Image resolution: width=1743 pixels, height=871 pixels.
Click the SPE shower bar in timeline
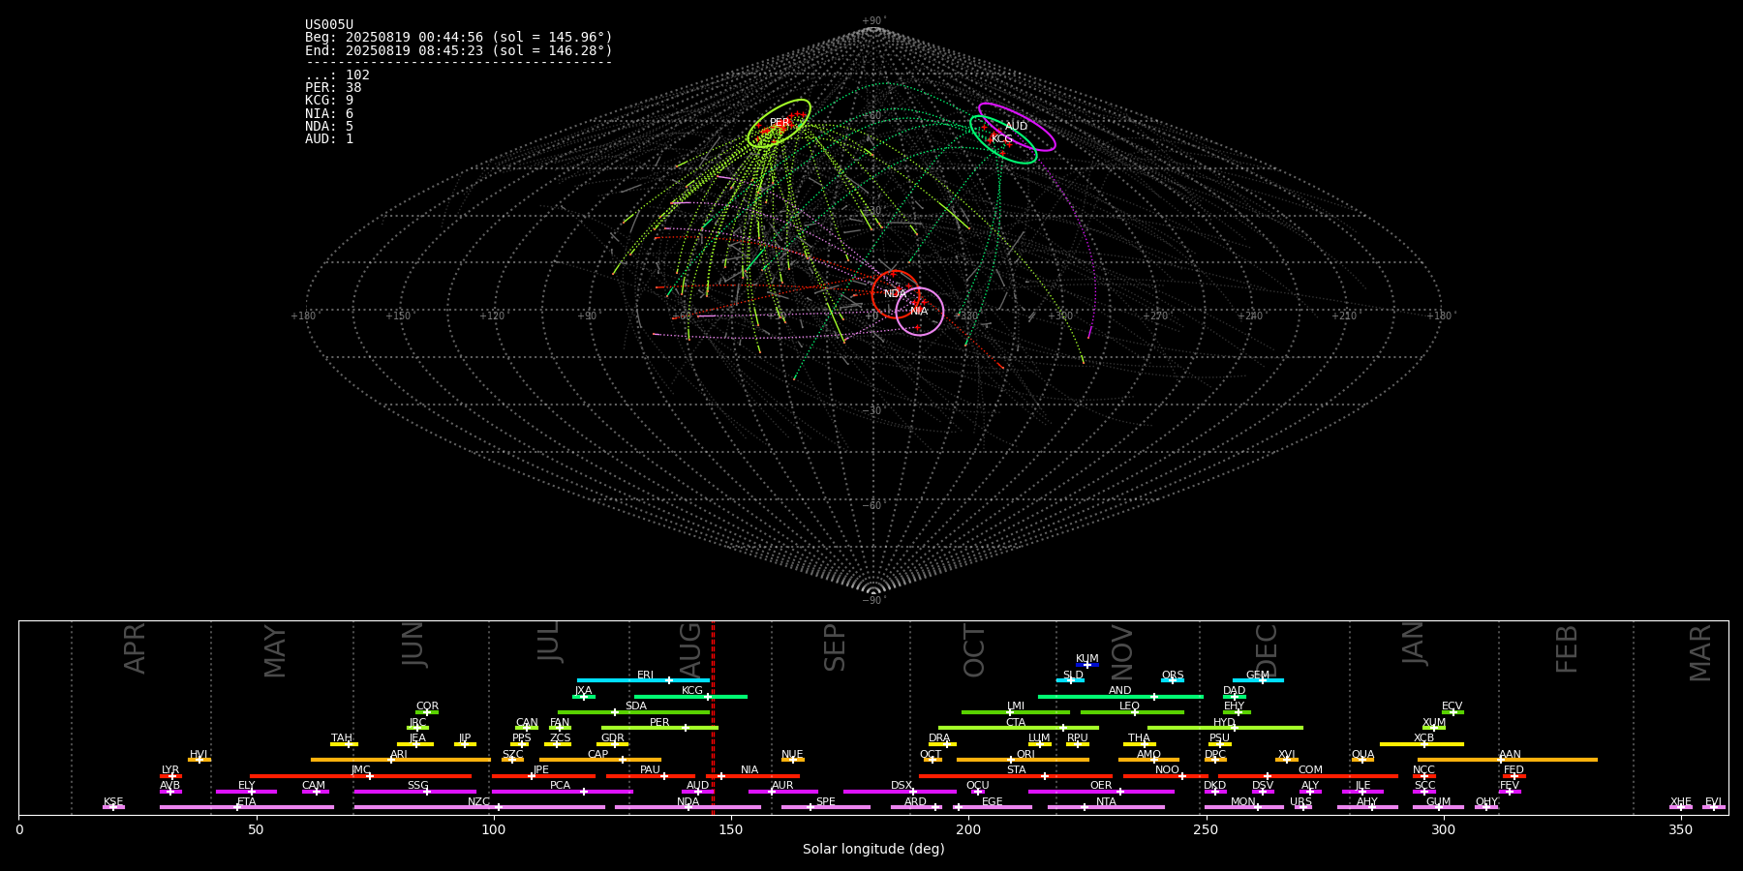(826, 807)
